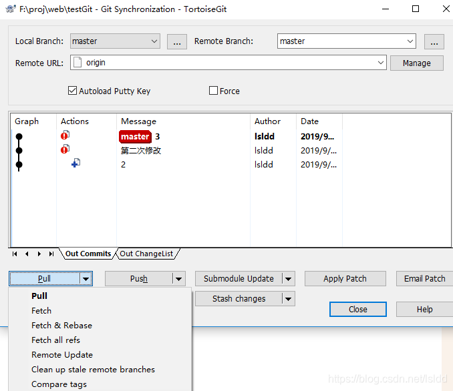Viewport: 453px width, 391px height.
Task: Open the Stash changes dropdown arrow
Action: click(289, 299)
